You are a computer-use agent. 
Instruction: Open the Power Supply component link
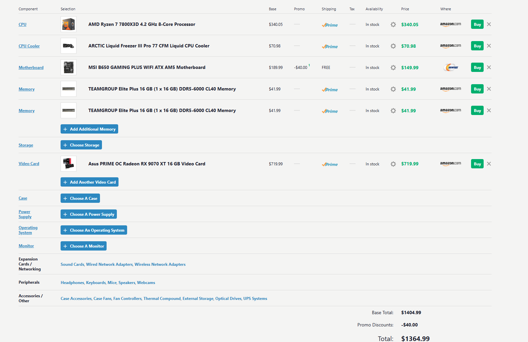click(25, 214)
